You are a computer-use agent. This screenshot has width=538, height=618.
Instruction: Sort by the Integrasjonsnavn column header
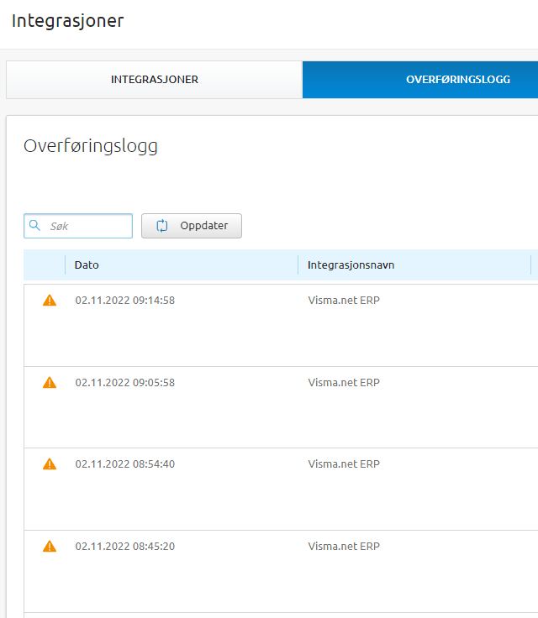tap(351, 264)
